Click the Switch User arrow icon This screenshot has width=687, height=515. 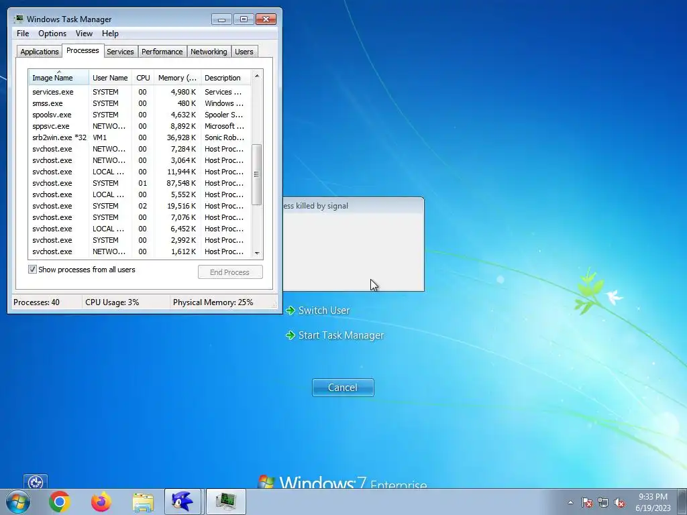tap(290, 310)
